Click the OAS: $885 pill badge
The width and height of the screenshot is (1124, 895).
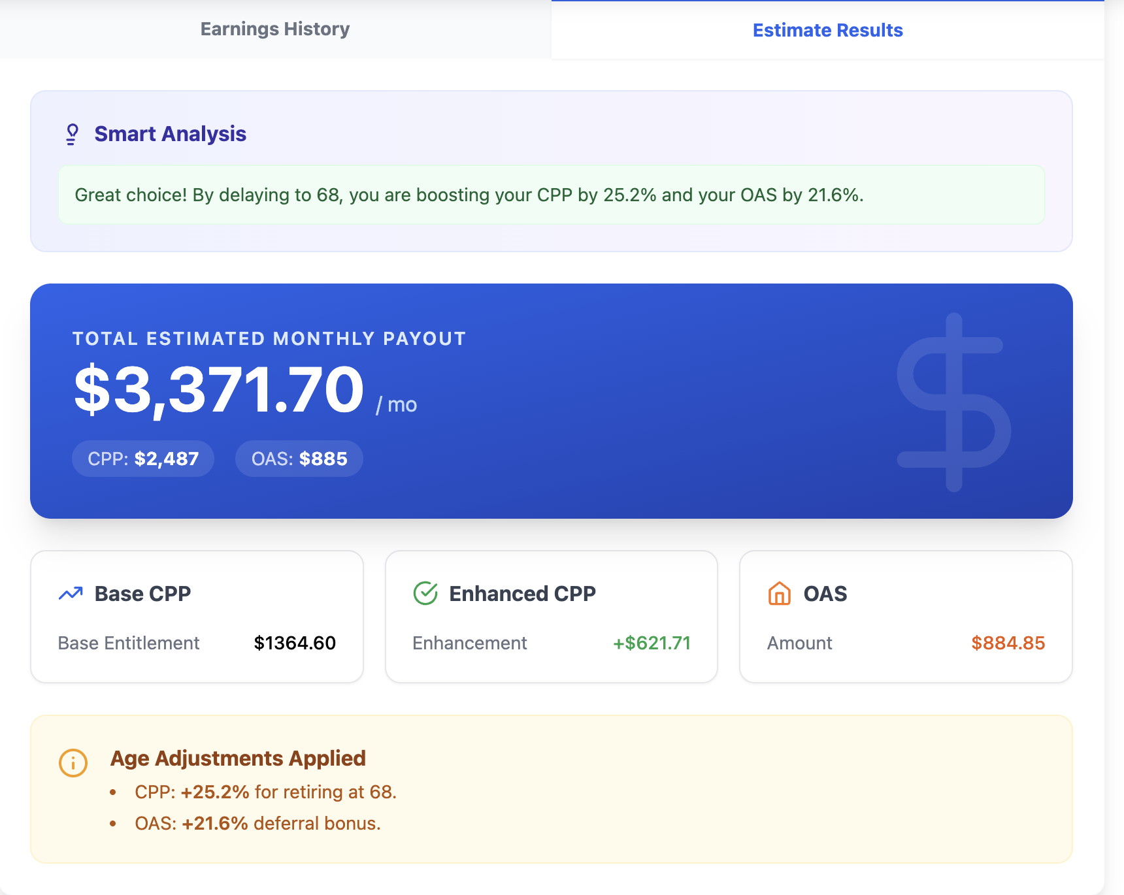point(299,458)
